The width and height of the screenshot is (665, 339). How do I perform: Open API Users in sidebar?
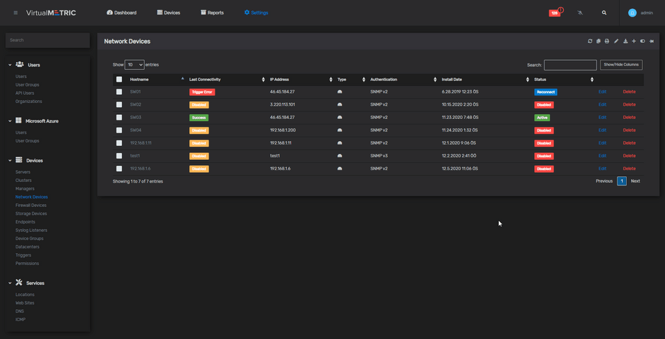[25, 93]
